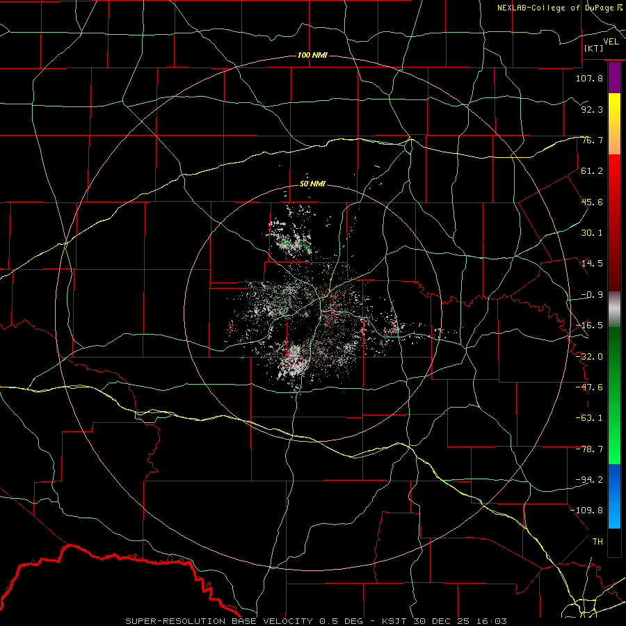Click the -78.7 value on the velocity scale
Screen dimensions: 626x626
tap(589, 449)
